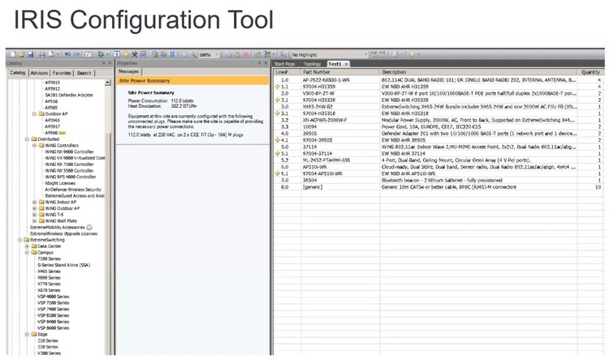Image resolution: width=609 pixels, height=359 pixels.
Task: Click the yellow plus toolbar icon
Action: pos(126,54)
